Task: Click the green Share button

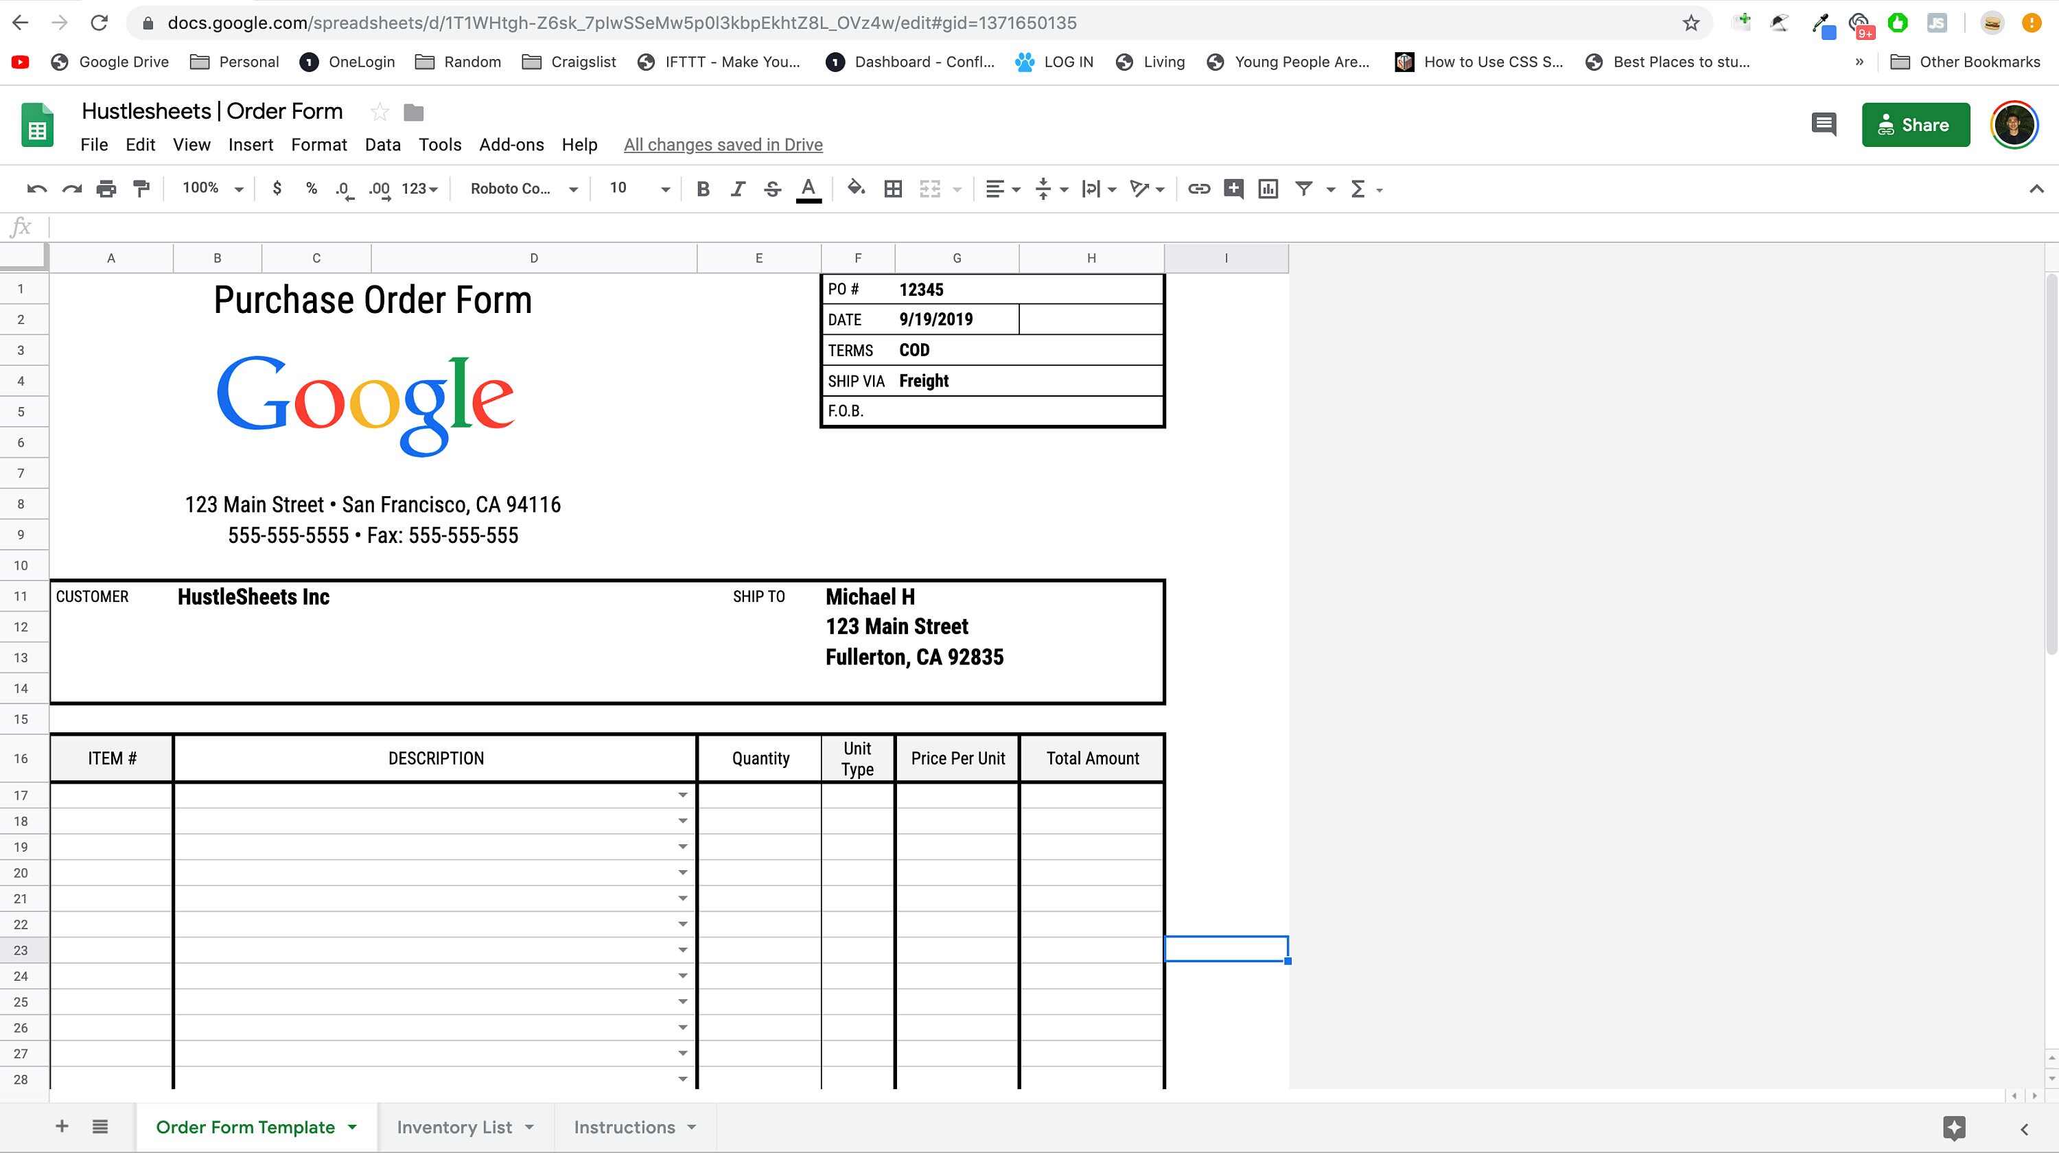Action: point(1915,125)
